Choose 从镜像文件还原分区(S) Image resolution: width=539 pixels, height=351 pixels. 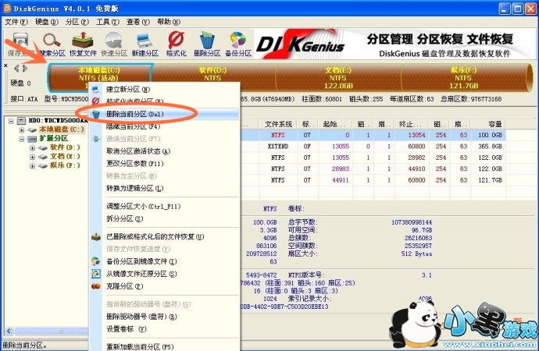point(141,274)
